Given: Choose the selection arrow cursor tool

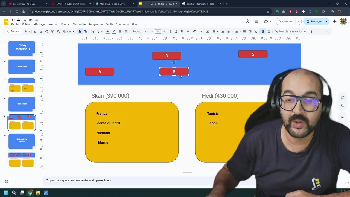Looking at the screenshot, I should coord(80,31).
